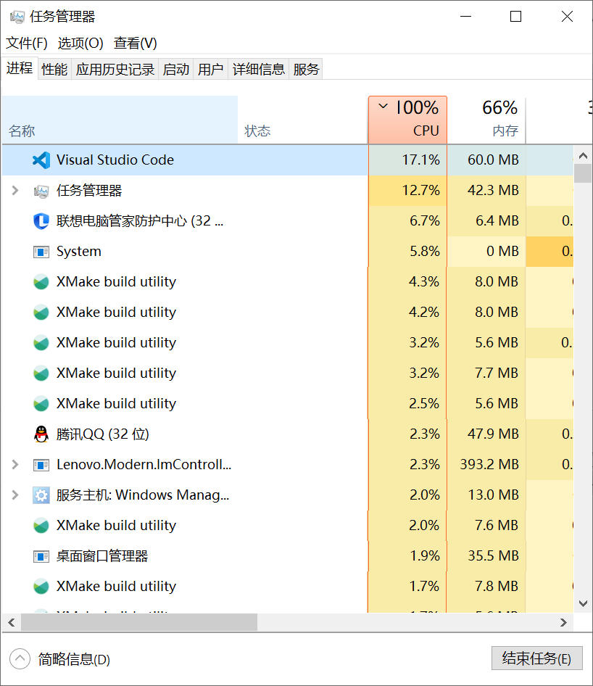This screenshot has height=686, width=593.
Task: Minimize the 任务管理器 window
Action: click(465, 17)
